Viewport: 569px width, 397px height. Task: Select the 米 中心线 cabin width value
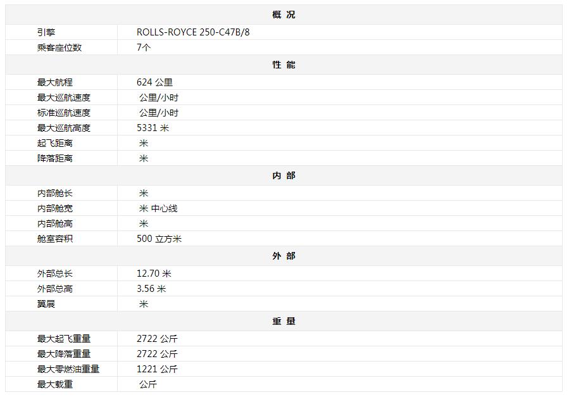(158, 208)
